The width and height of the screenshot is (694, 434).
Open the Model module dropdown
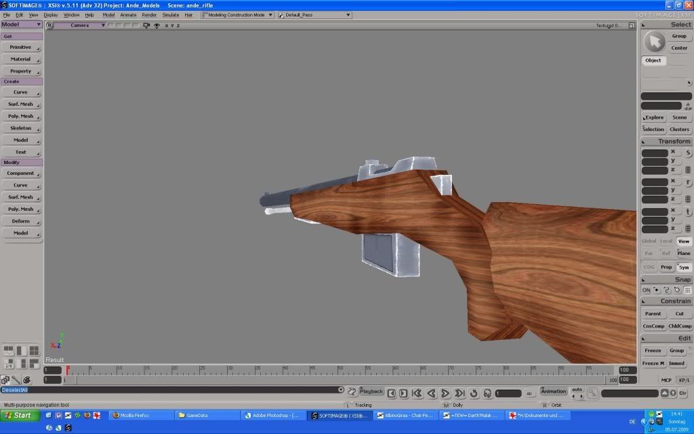[22, 24]
